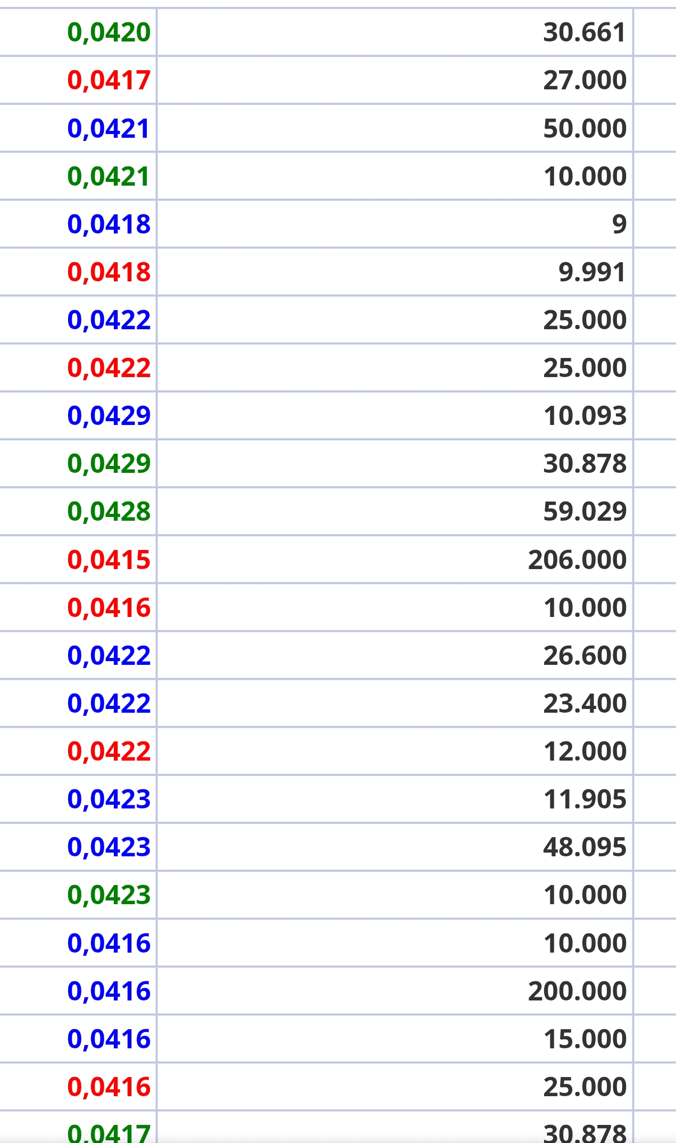Click the volume 200.000

[x=577, y=991]
